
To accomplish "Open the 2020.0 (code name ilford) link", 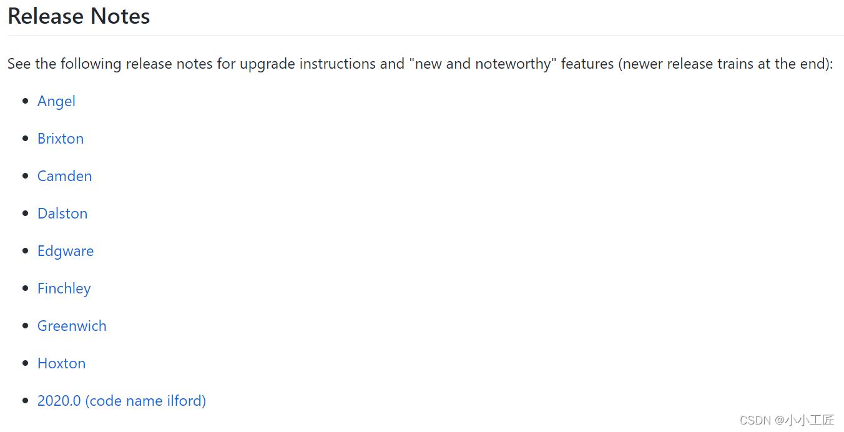I will click(122, 401).
